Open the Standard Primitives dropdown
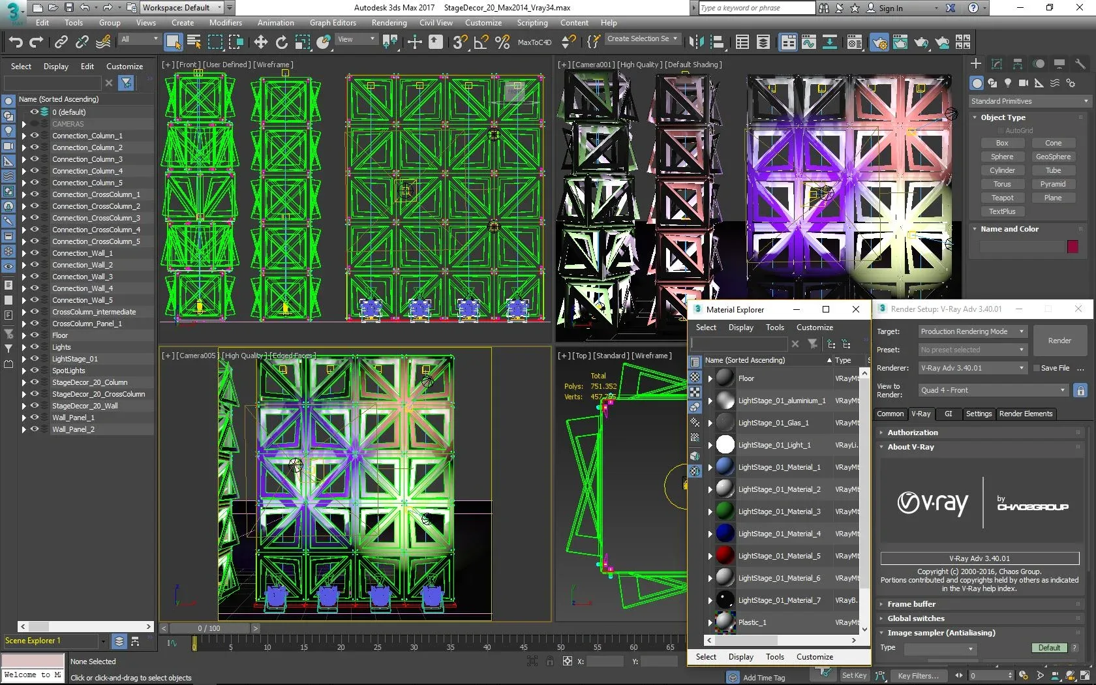Viewport: 1096px width, 685px height. tap(1029, 101)
